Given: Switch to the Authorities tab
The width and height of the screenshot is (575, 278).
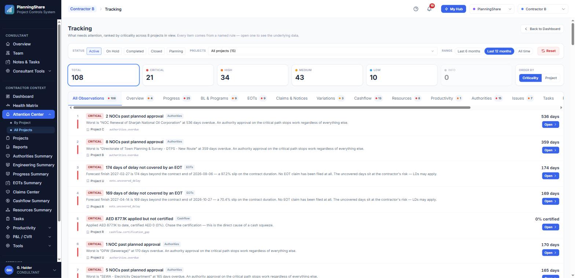Looking at the screenshot, I should click(x=487, y=98).
